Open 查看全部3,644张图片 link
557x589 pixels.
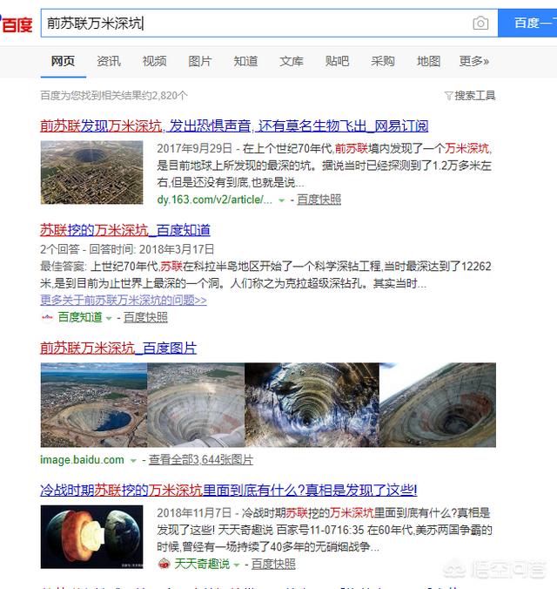201,460
